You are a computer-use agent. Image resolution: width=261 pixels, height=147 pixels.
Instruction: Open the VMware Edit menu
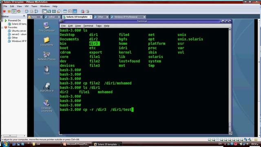point(12,6)
